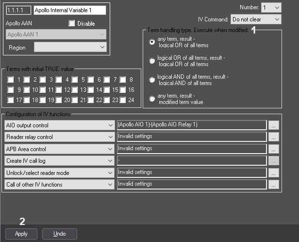Tick term 24 checkbox
The width and height of the screenshot is (299, 242).
pyautogui.click(x=123, y=100)
